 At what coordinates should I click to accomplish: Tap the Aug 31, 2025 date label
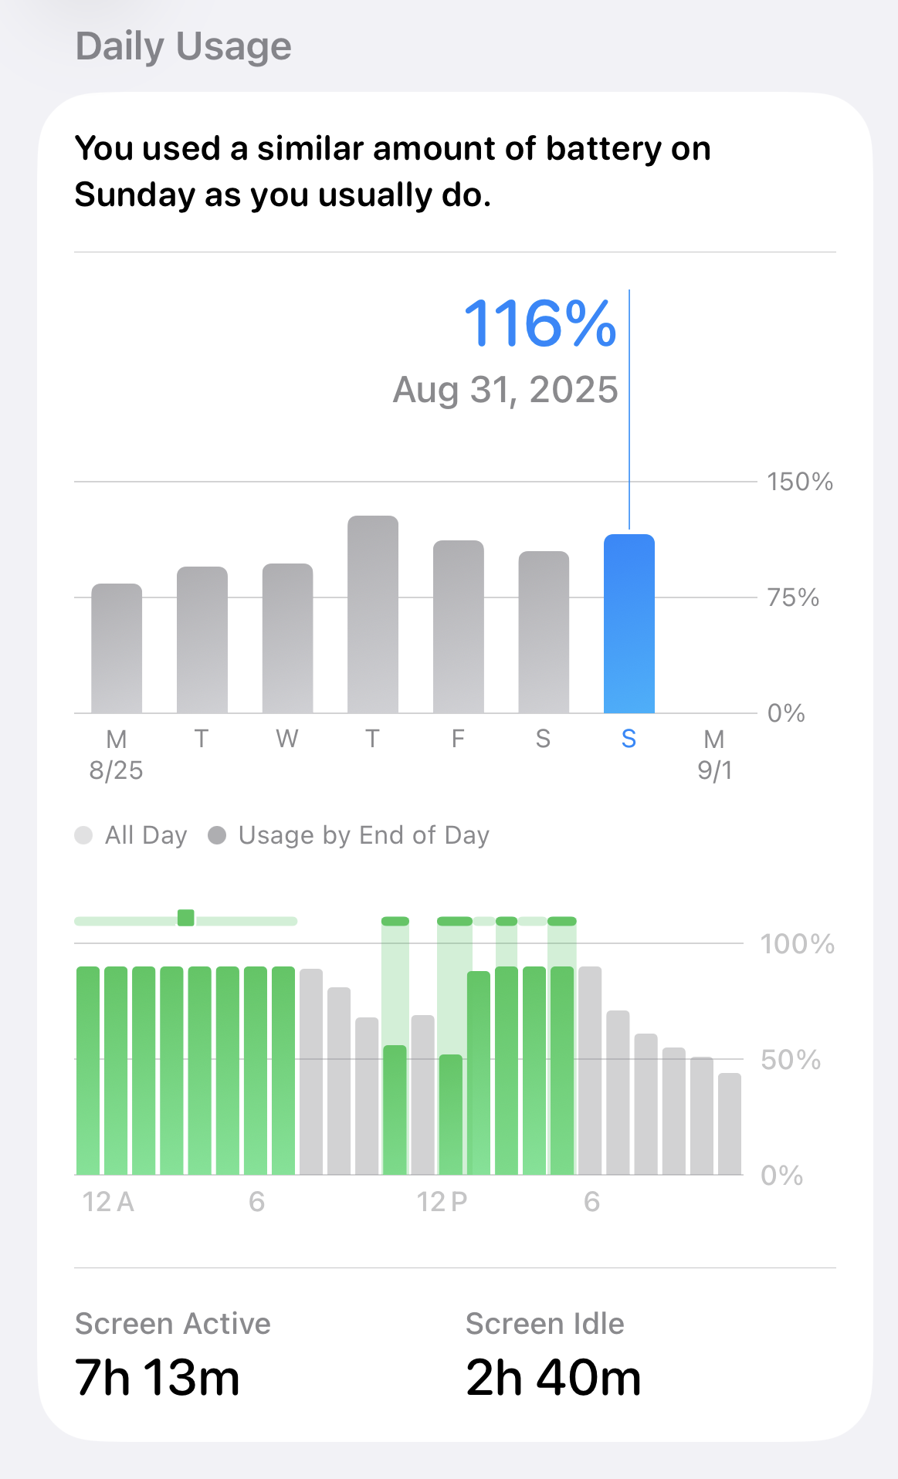click(x=506, y=390)
